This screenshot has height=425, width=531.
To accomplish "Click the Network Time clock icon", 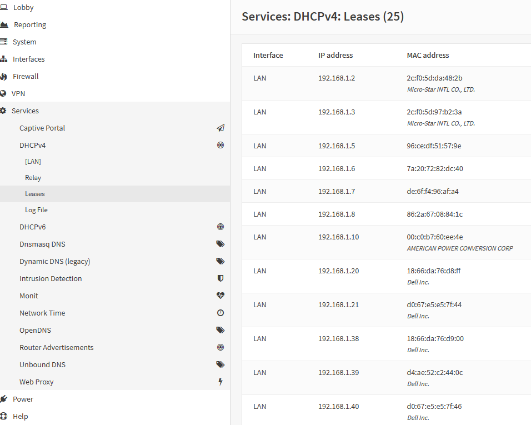I will coord(221,313).
